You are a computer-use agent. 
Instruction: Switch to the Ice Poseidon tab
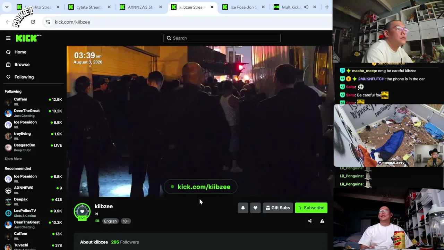pyautogui.click(x=244, y=7)
